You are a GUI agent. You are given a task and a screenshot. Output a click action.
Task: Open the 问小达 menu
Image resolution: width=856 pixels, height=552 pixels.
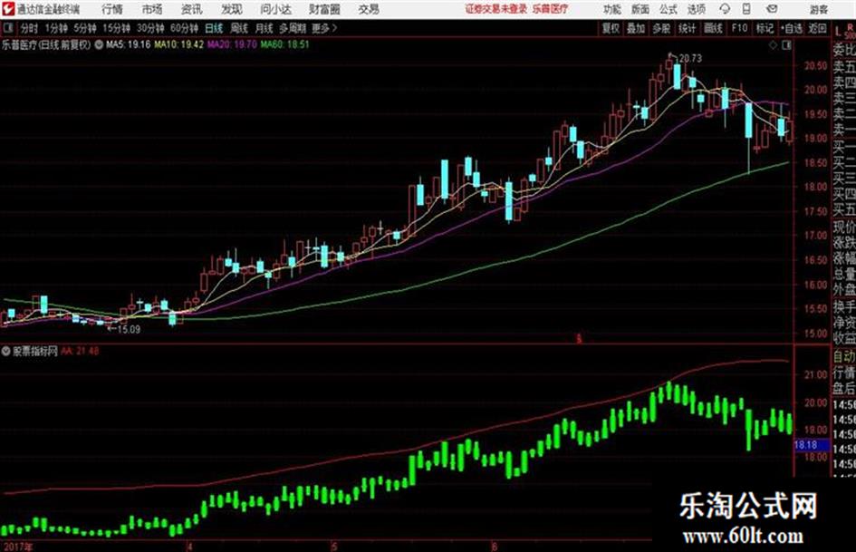(x=275, y=9)
